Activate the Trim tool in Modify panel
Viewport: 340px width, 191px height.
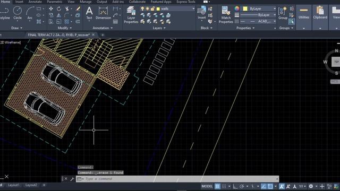(67, 9)
